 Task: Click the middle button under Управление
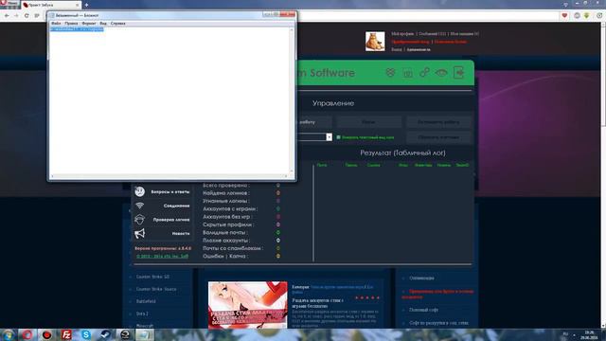tap(368, 122)
